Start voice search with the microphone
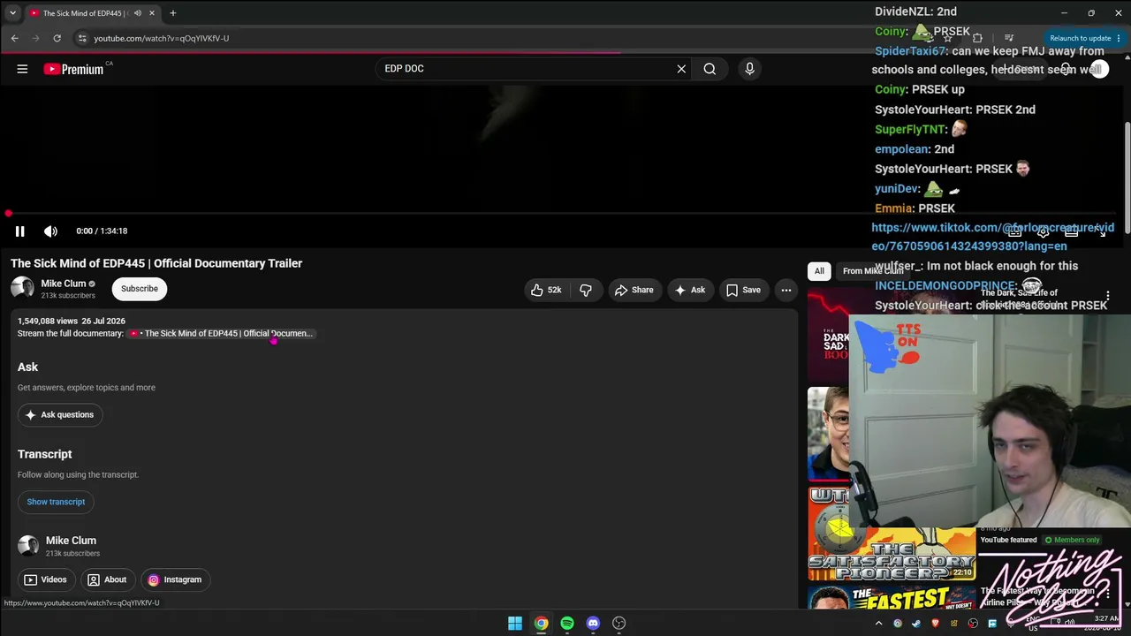Screen dimensions: 1131x636 coord(749,69)
